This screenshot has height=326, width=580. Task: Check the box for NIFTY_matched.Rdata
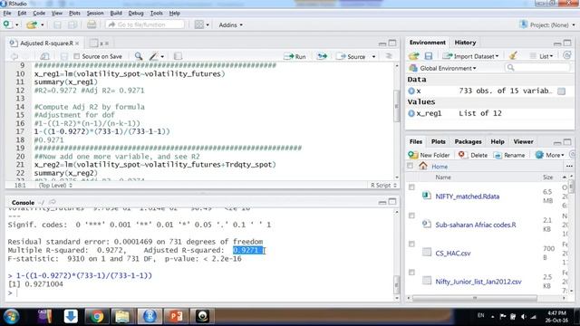click(x=411, y=187)
